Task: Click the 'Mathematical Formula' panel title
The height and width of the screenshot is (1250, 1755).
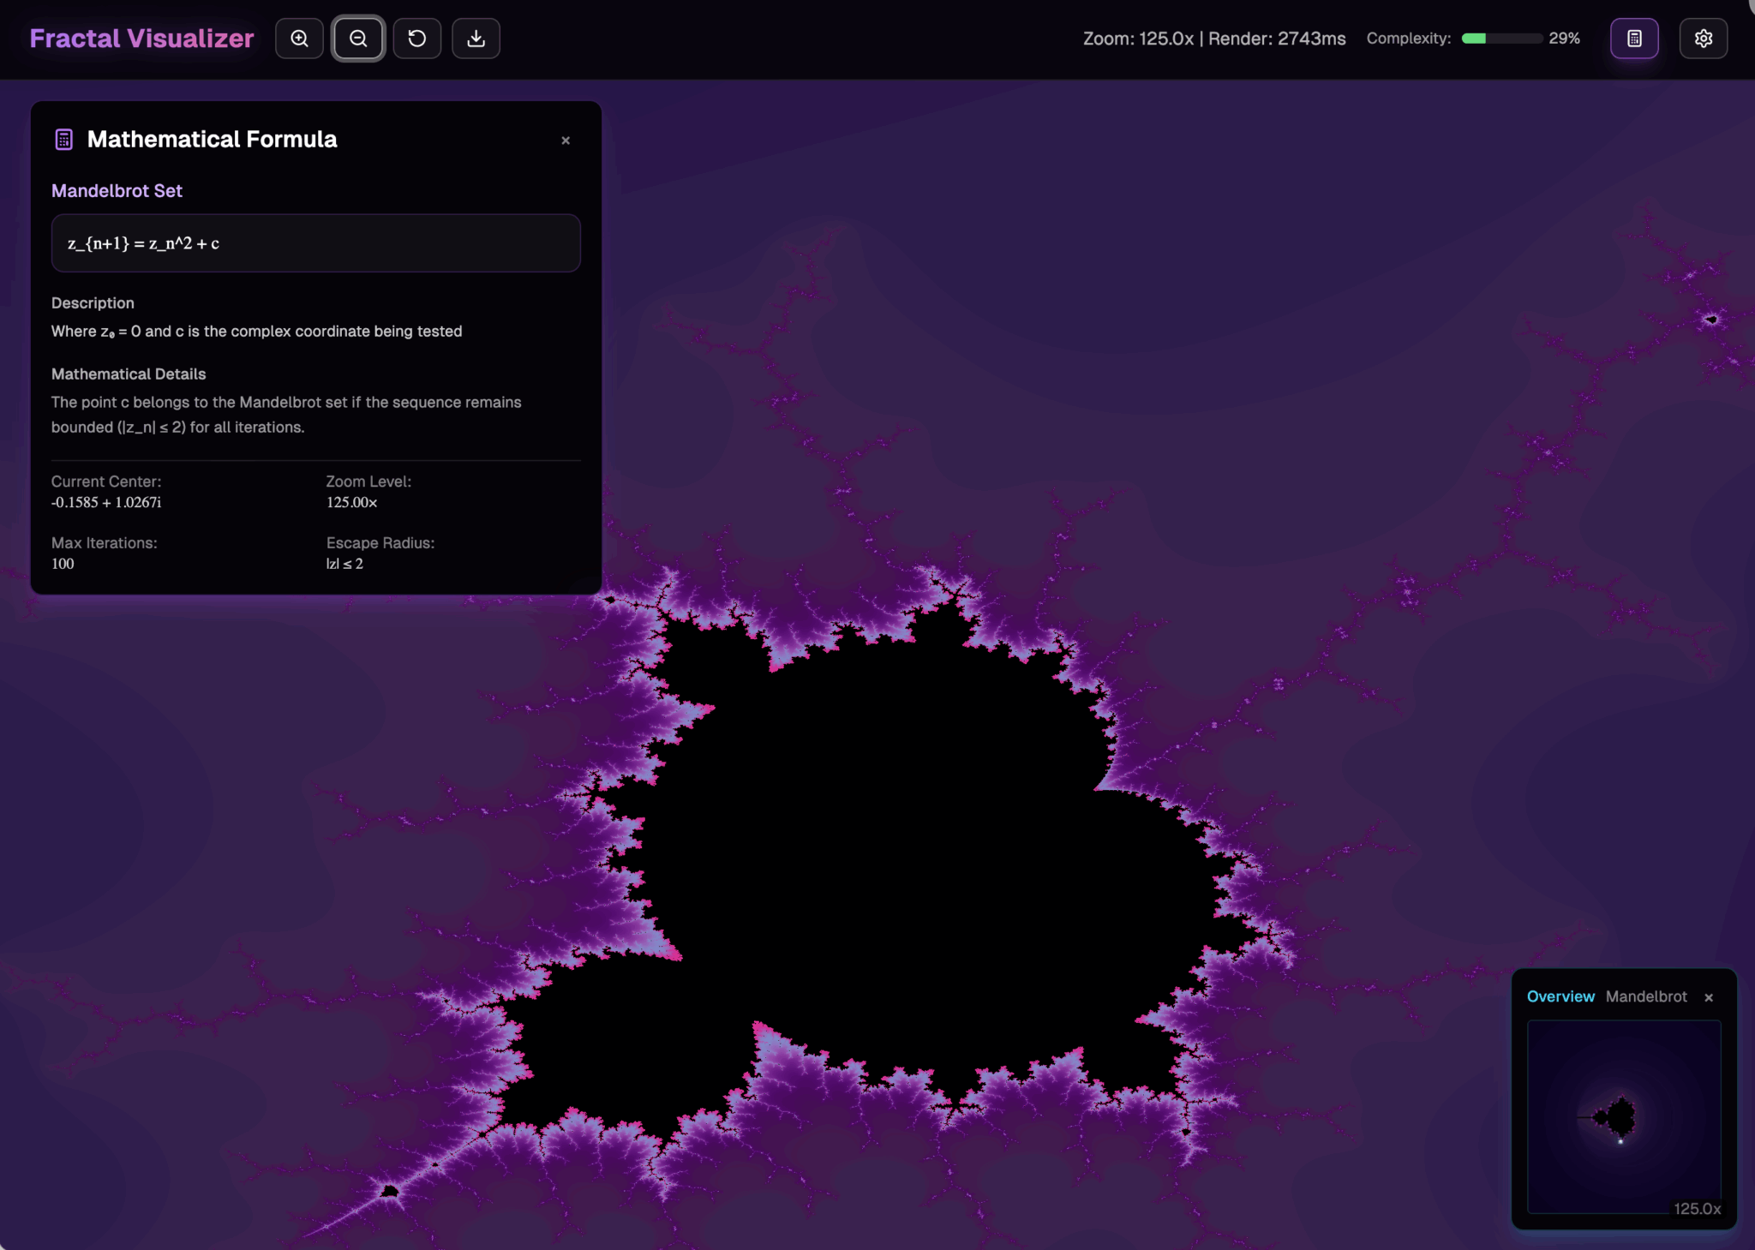Action: coord(212,140)
